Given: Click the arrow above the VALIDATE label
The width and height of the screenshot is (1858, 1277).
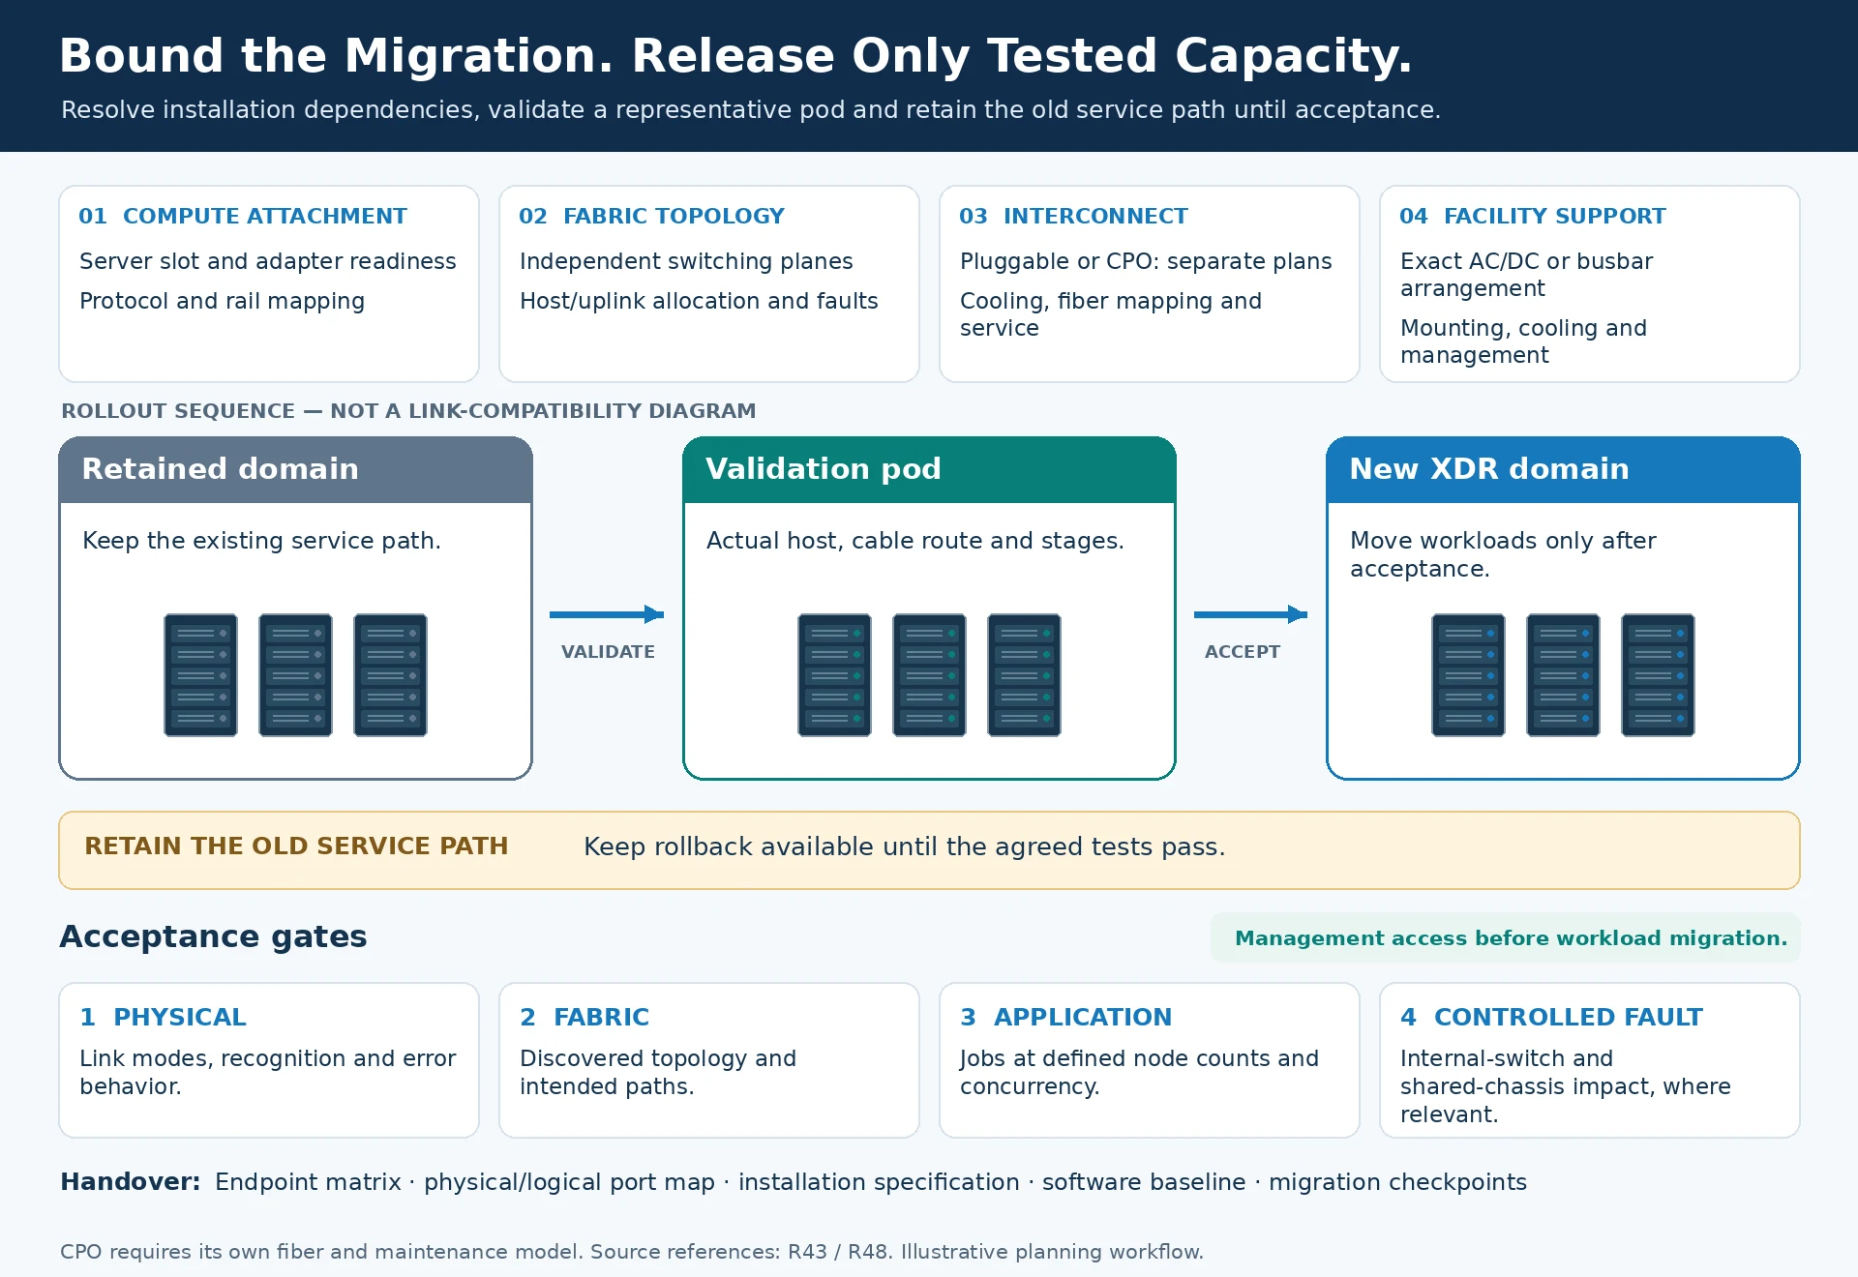Looking at the screenshot, I should (607, 614).
